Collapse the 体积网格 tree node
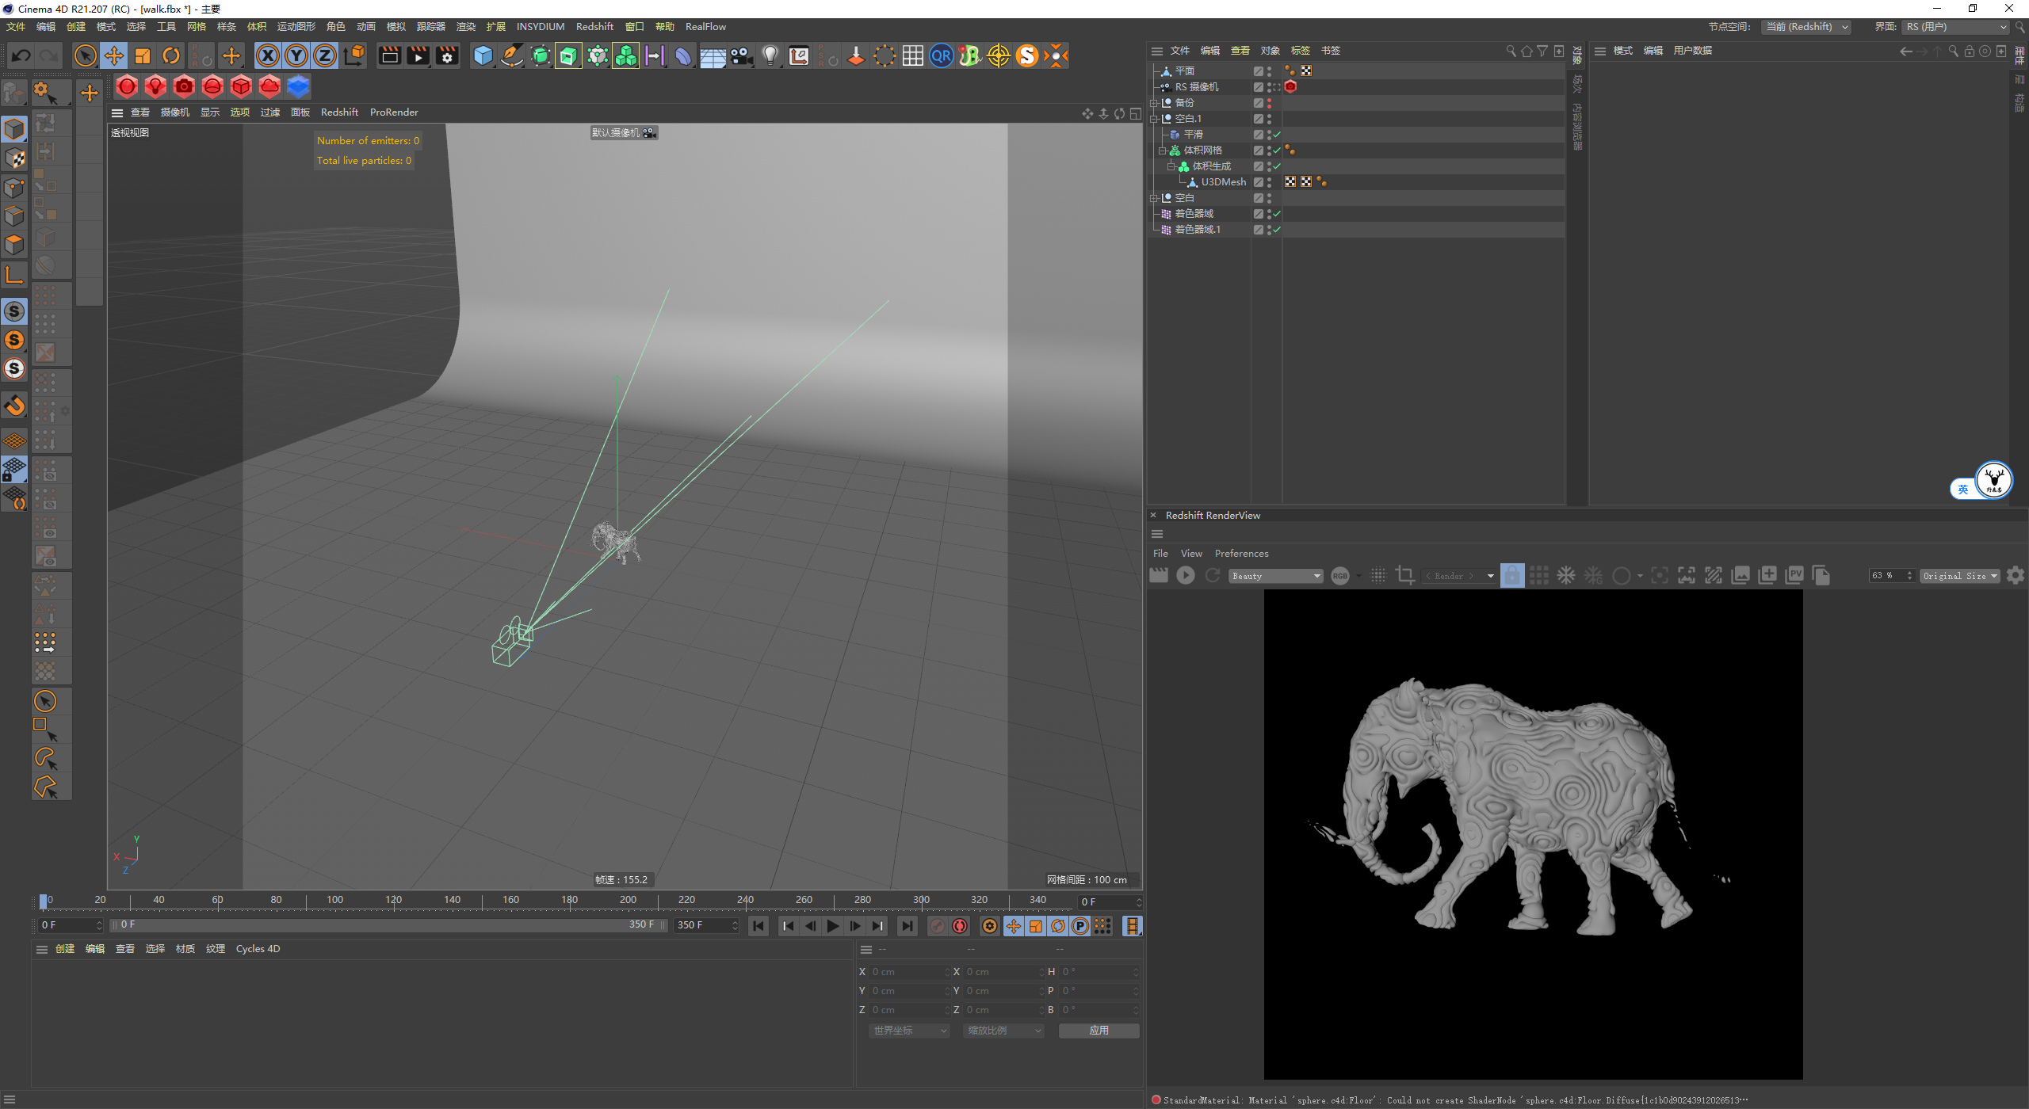 [x=1163, y=151]
